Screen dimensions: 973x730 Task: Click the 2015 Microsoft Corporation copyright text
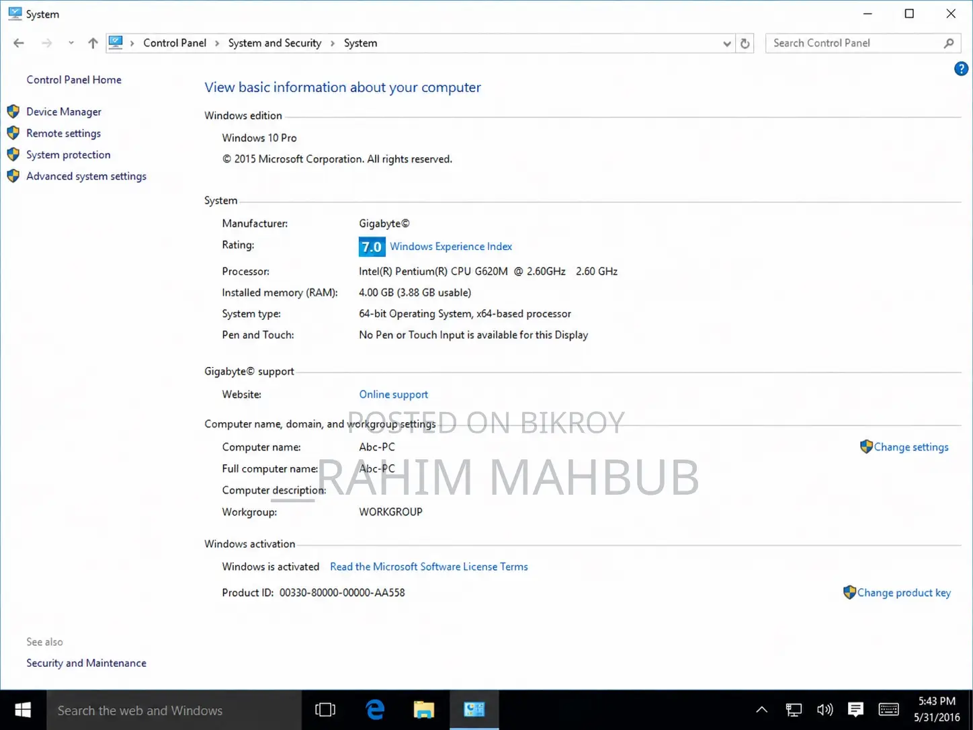tap(337, 159)
